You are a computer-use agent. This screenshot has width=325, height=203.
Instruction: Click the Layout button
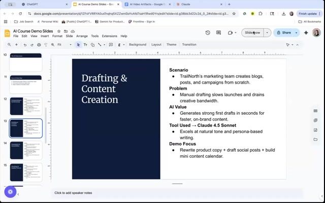tap(156, 45)
